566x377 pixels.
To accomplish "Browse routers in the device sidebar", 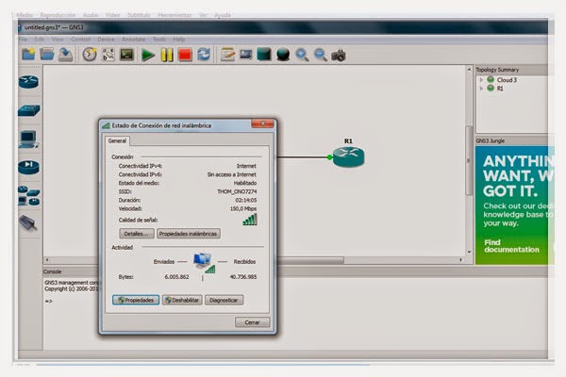I will pos(28,82).
